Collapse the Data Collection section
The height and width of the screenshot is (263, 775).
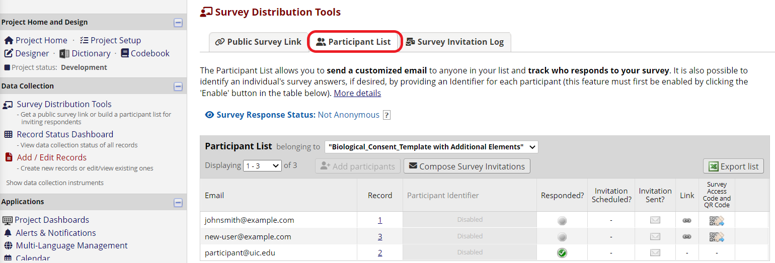178,86
